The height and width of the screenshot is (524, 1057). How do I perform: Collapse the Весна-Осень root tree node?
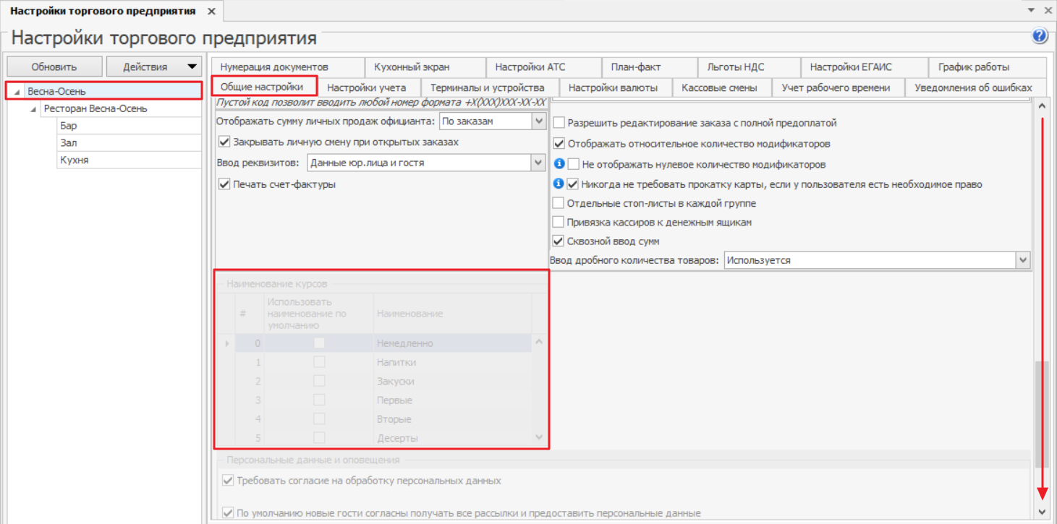click(16, 92)
